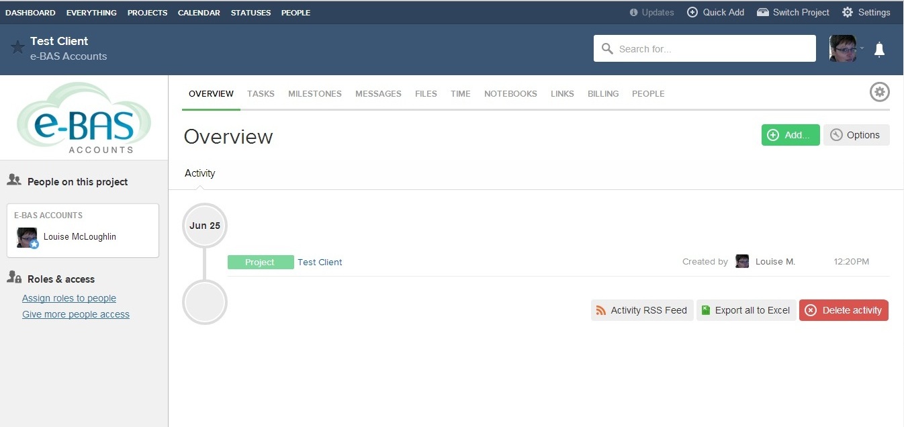Open the People menu item in top bar
Image resolution: width=904 pixels, height=427 pixels.
point(296,13)
